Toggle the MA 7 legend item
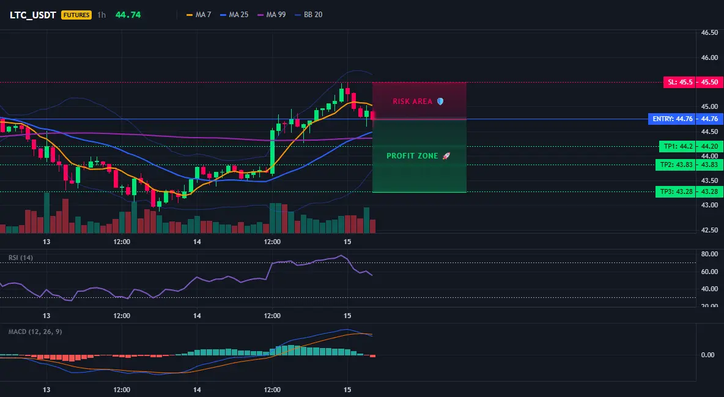The height and width of the screenshot is (397, 724). [199, 15]
